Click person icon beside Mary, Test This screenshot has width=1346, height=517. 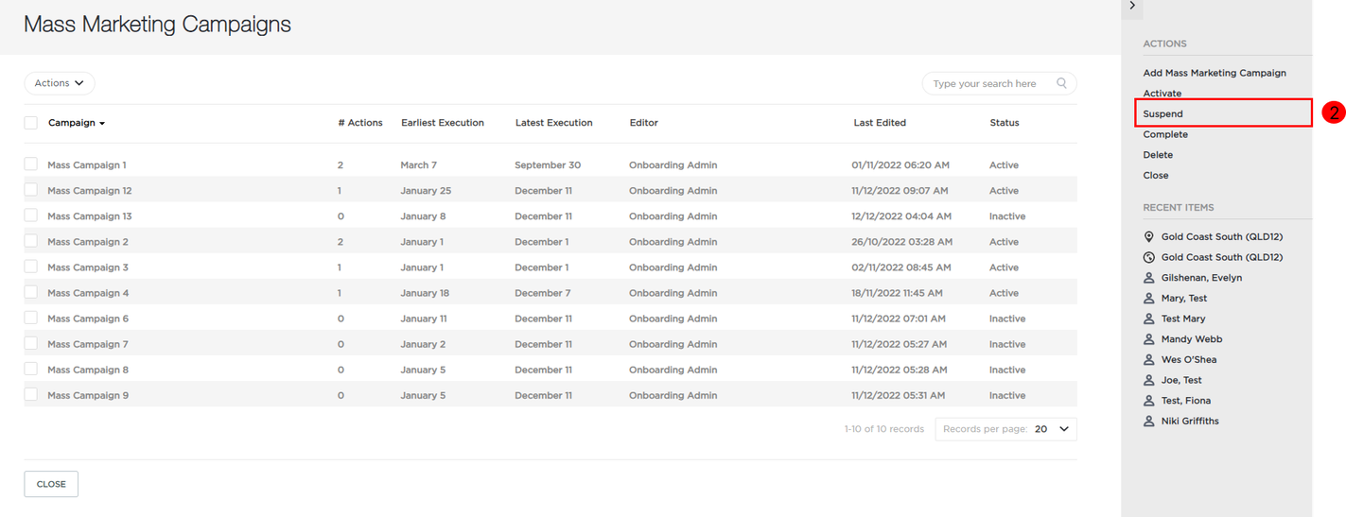tap(1149, 299)
